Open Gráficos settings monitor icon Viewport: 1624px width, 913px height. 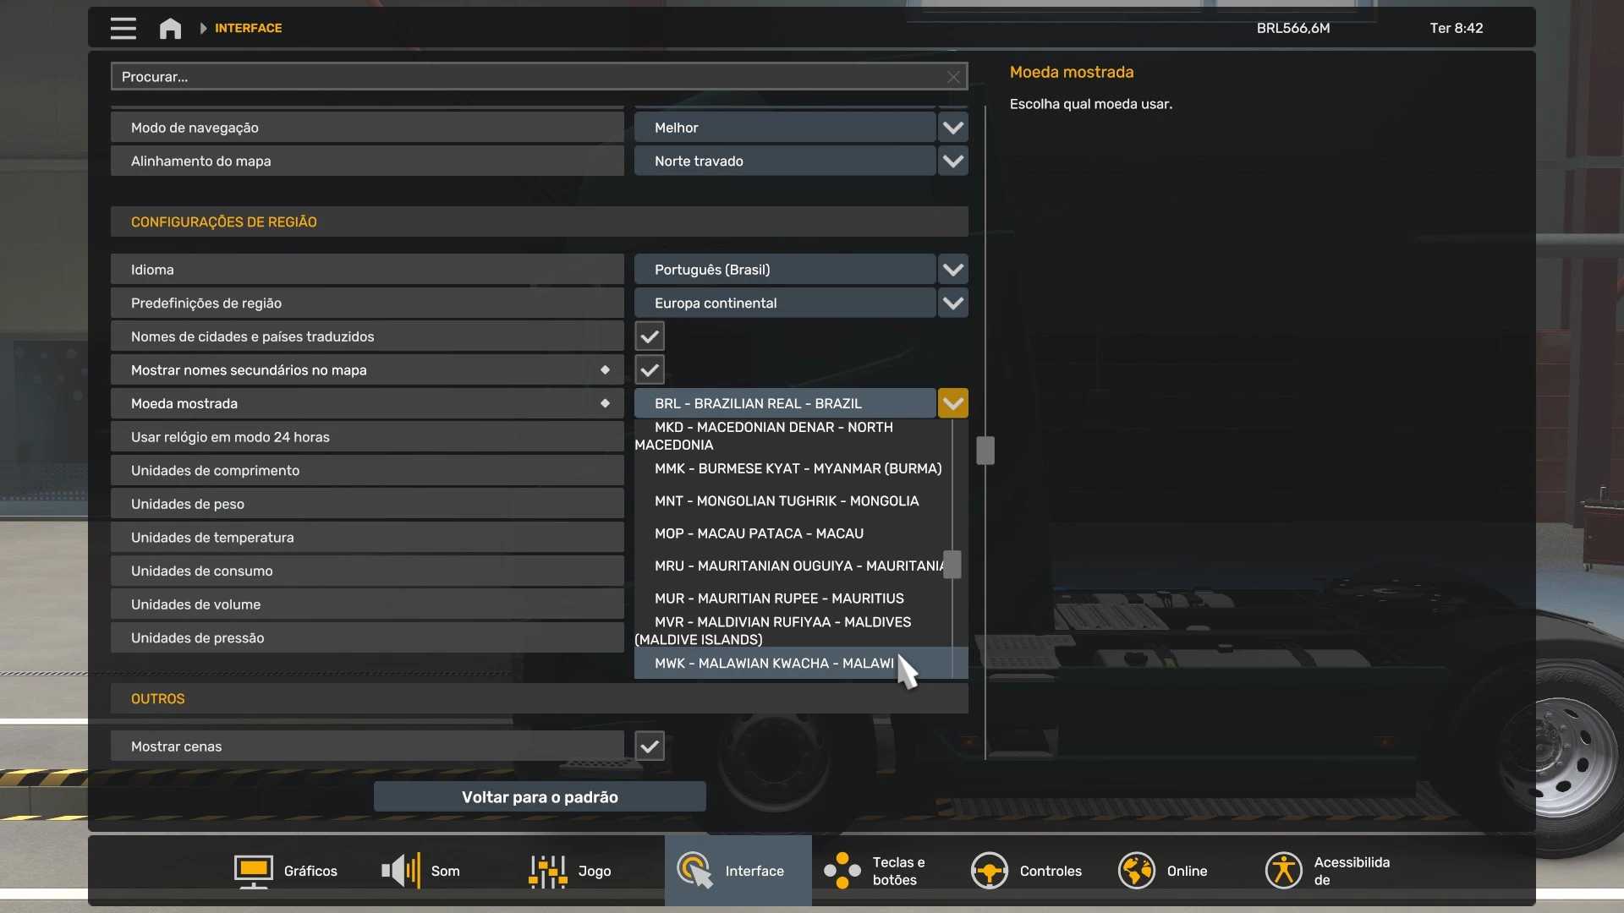253,871
